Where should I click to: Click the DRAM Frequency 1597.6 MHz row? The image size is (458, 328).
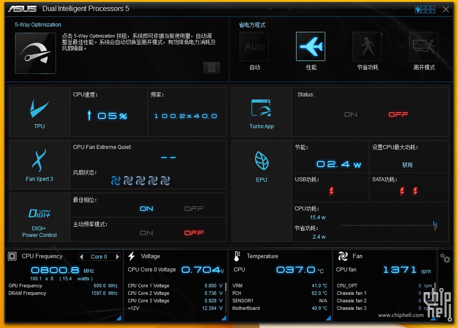63,293
